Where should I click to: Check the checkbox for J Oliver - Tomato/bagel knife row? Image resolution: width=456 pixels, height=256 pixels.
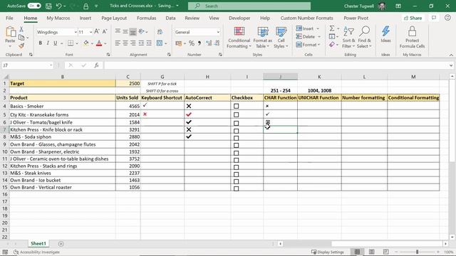[236, 123]
